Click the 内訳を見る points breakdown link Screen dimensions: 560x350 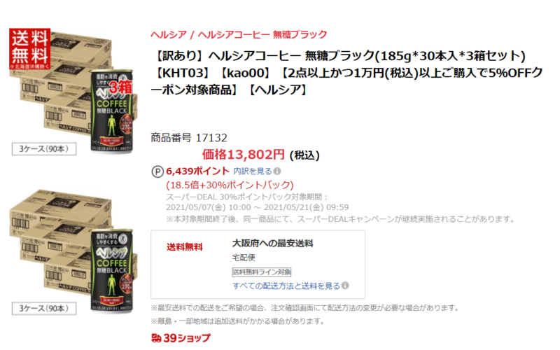point(253,171)
